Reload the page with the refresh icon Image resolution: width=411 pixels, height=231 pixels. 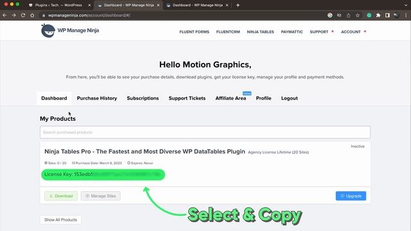[x=23, y=15]
